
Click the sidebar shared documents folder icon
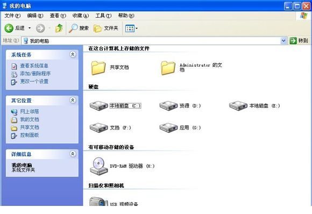pos(14,128)
